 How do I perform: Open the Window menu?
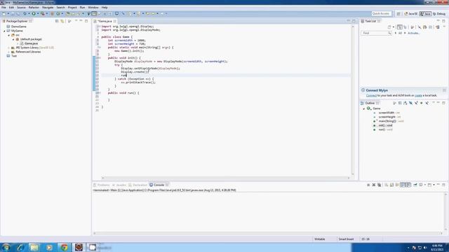point(93,8)
